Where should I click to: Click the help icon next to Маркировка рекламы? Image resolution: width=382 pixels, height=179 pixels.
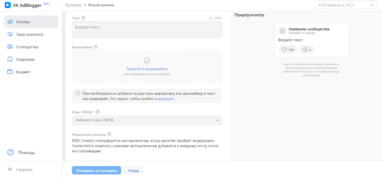[x=109, y=134]
